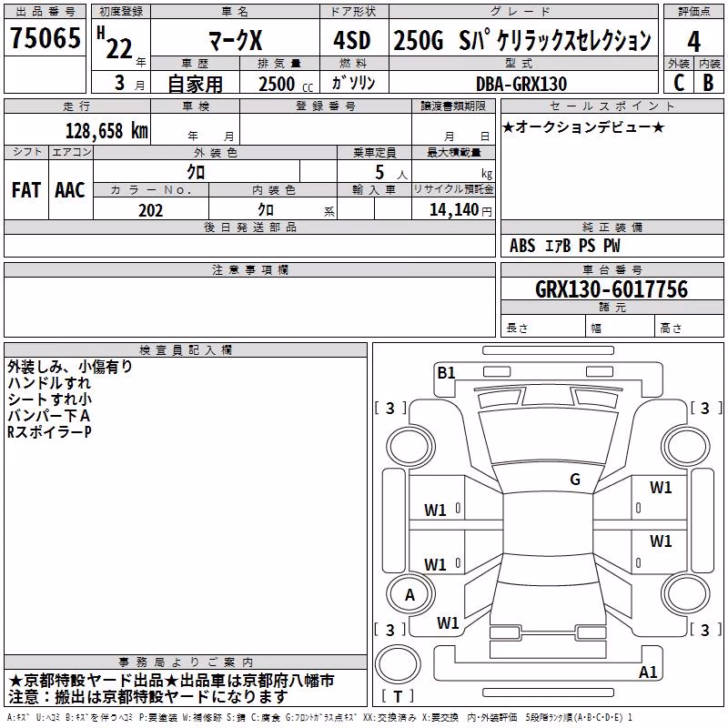Select interior color value クロ under 内装色

pyautogui.click(x=266, y=210)
